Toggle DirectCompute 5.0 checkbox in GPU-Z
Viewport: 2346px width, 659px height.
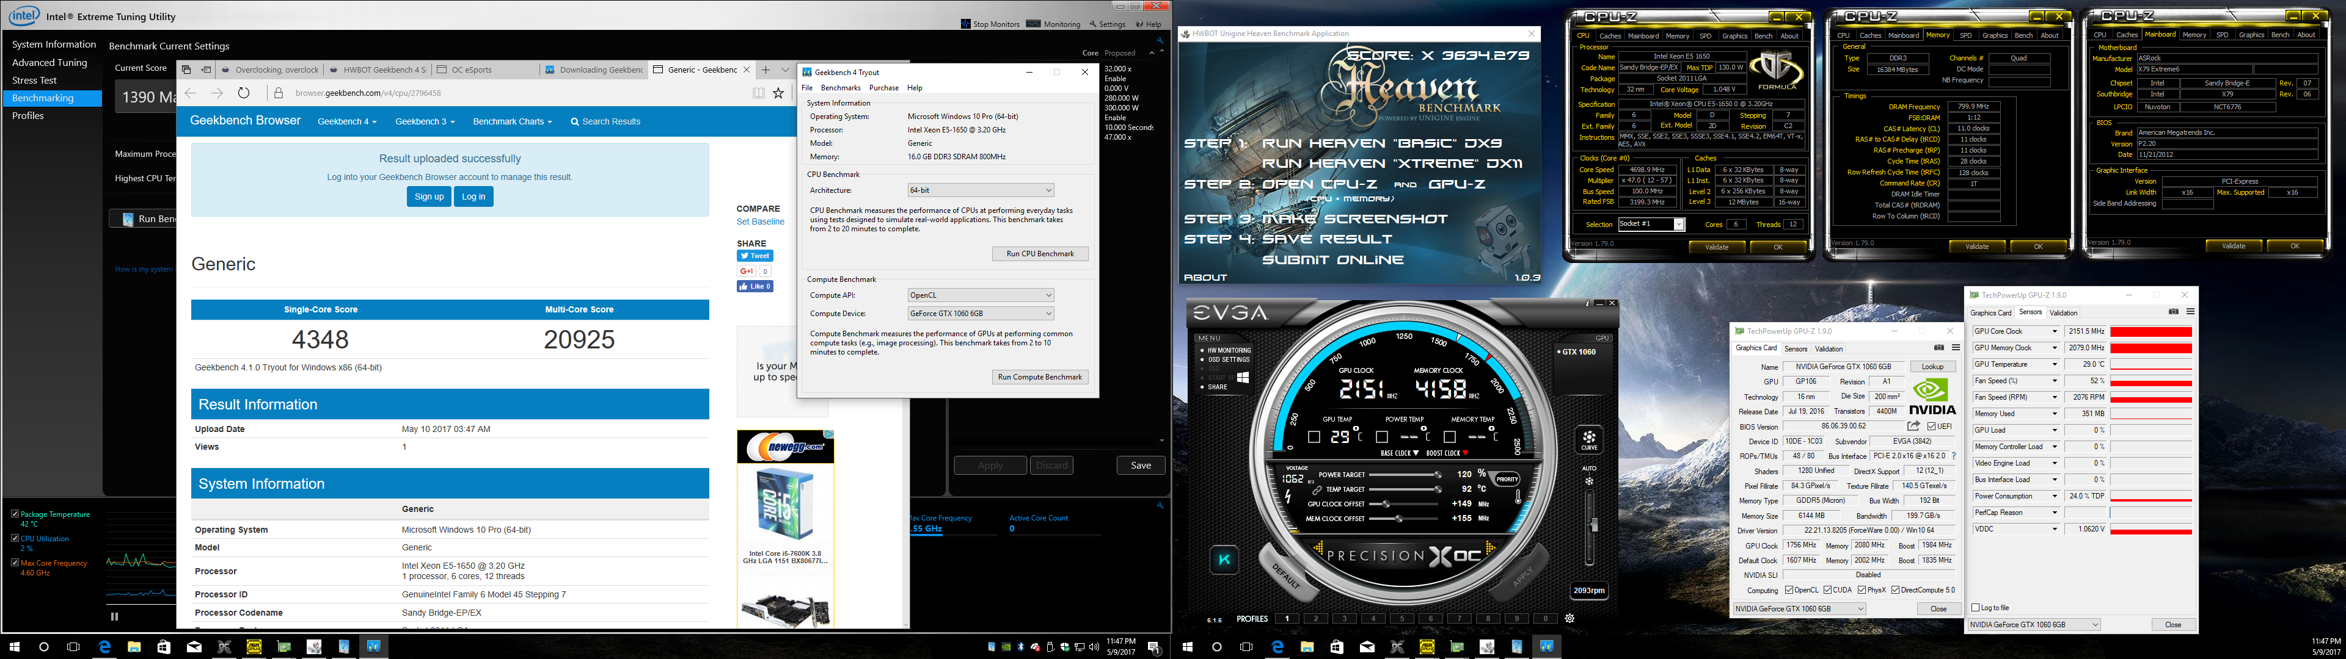pos(1895,590)
